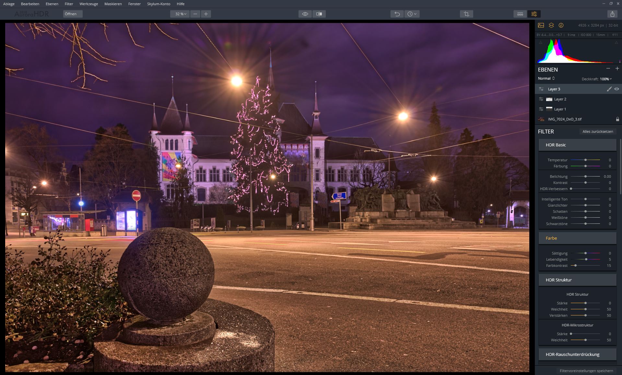622x375 pixels.
Task: Click the Farbkontrast value 15
Action: (x=609, y=266)
